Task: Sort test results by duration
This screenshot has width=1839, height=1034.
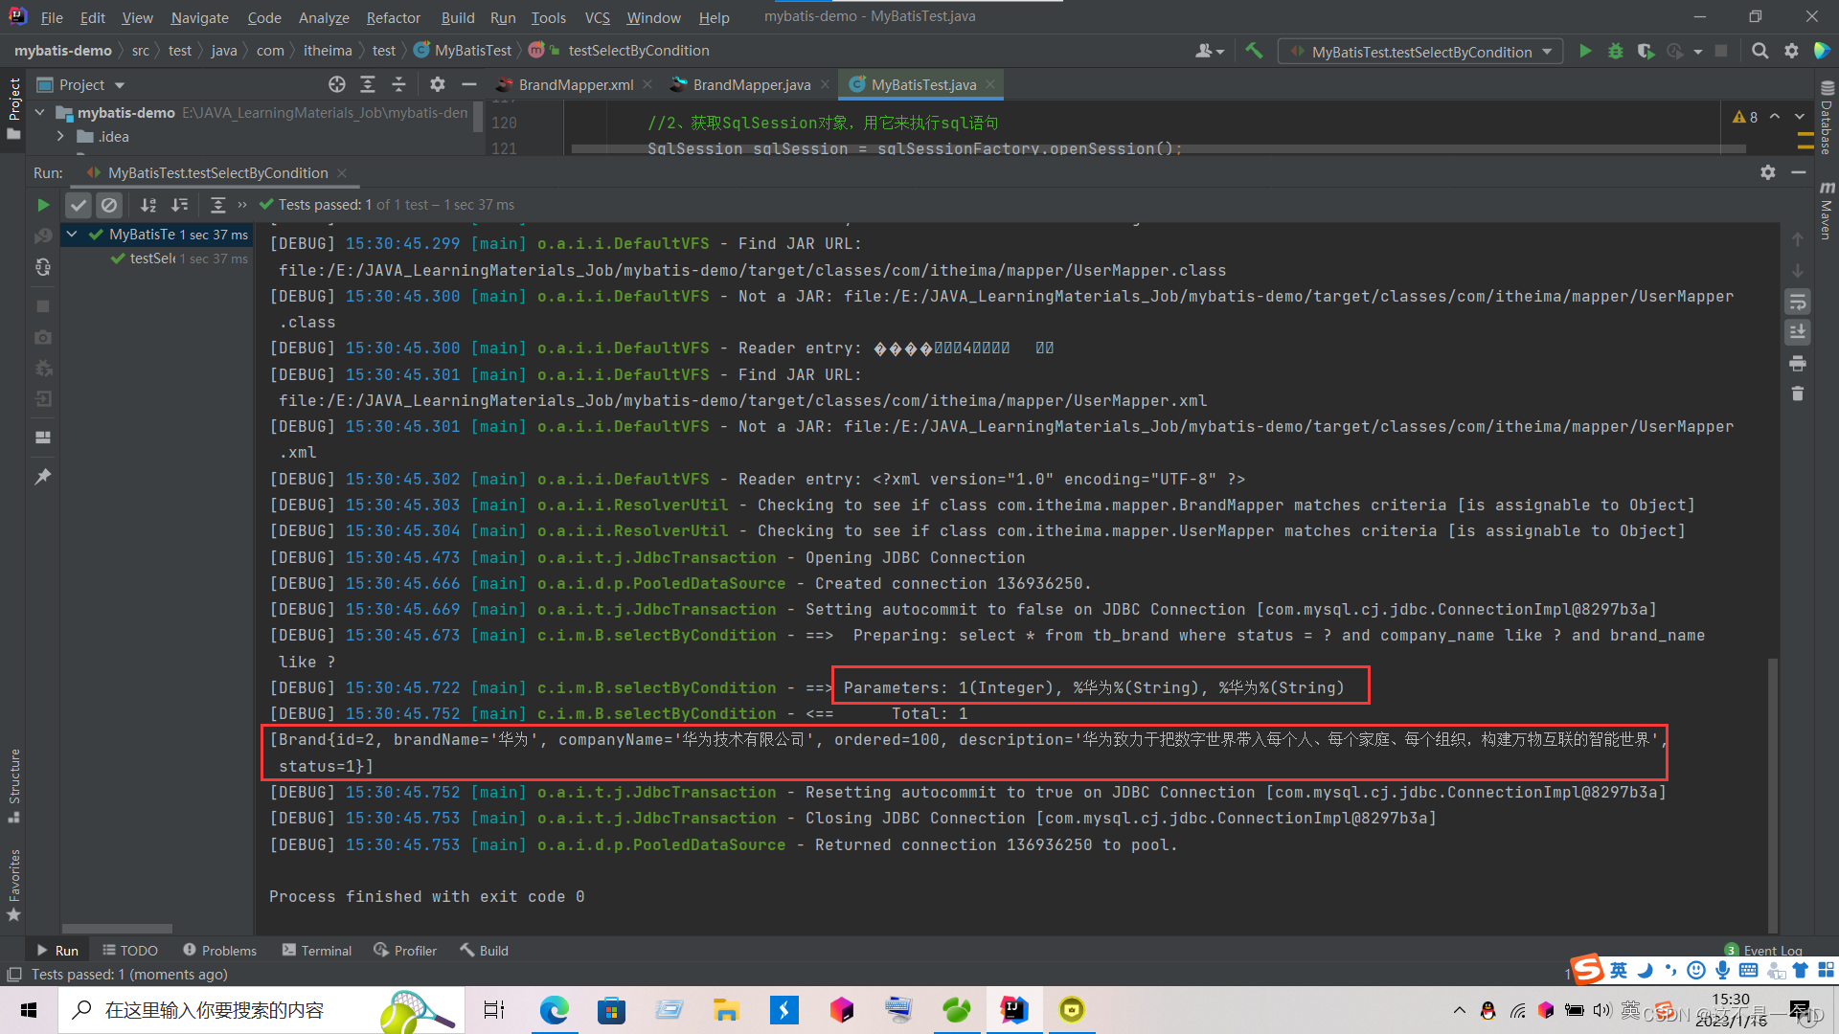Action: pos(179,205)
